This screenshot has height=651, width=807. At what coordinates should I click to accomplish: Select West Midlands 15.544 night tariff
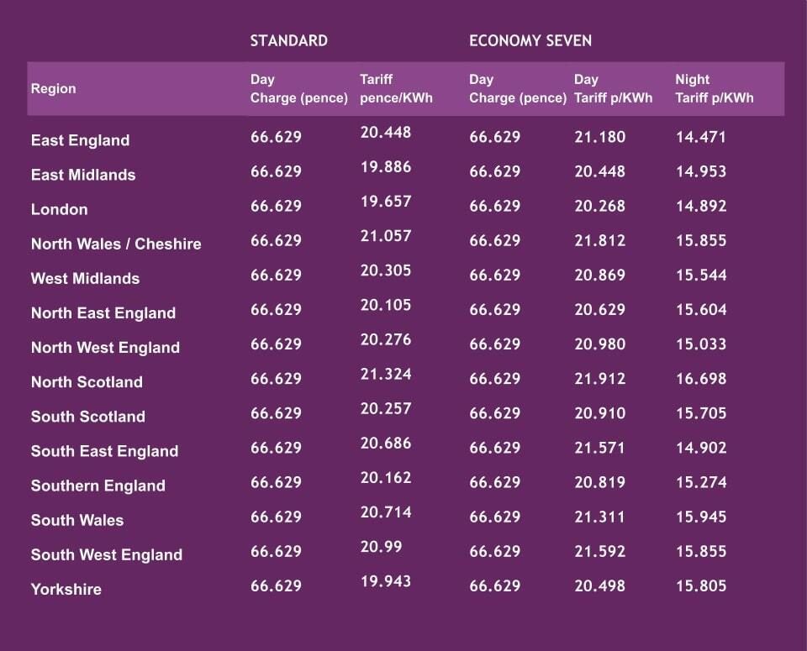(x=700, y=276)
